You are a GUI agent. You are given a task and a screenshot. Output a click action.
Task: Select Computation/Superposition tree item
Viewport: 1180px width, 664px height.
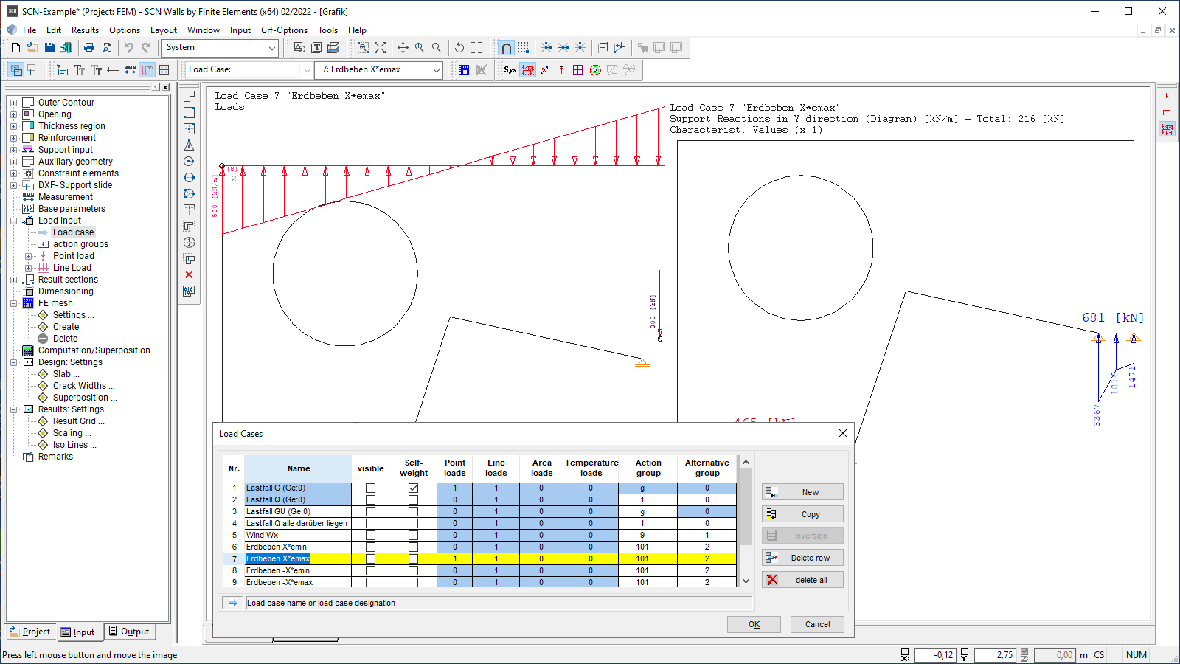tap(98, 350)
